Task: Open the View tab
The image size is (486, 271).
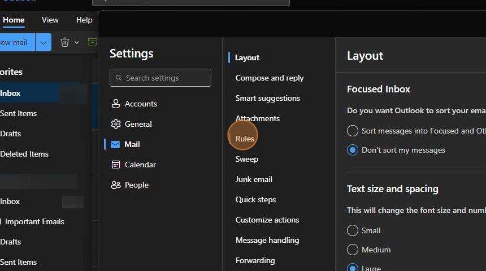Action: pos(50,20)
